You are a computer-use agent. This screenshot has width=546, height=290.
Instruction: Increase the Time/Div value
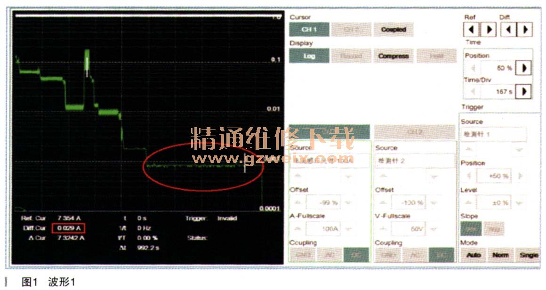(523, 92)
